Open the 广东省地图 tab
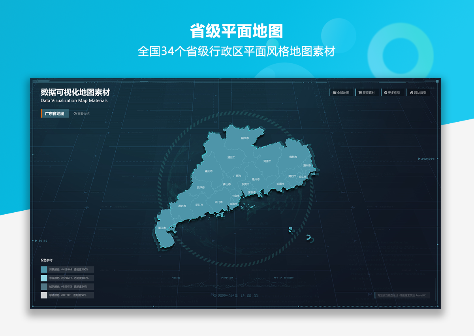This screenshot has height=336, width=474. click(55, 114)
